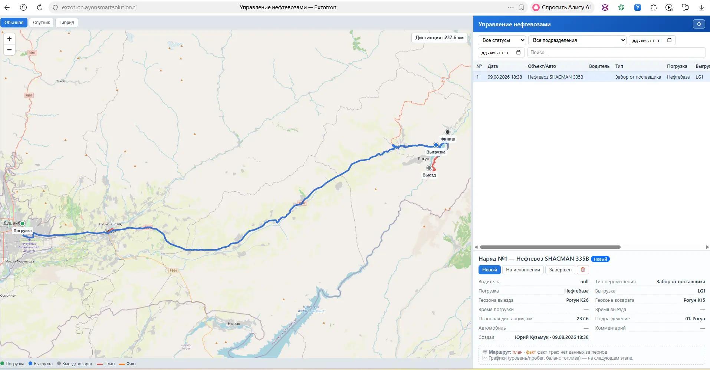Screen dimensions: 710x370
Task: Click the Поиск search field
Action: [x=616, y=52]
